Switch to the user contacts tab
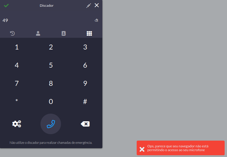The width and height of the screenshot is (227, 157). tap(38, 33)
